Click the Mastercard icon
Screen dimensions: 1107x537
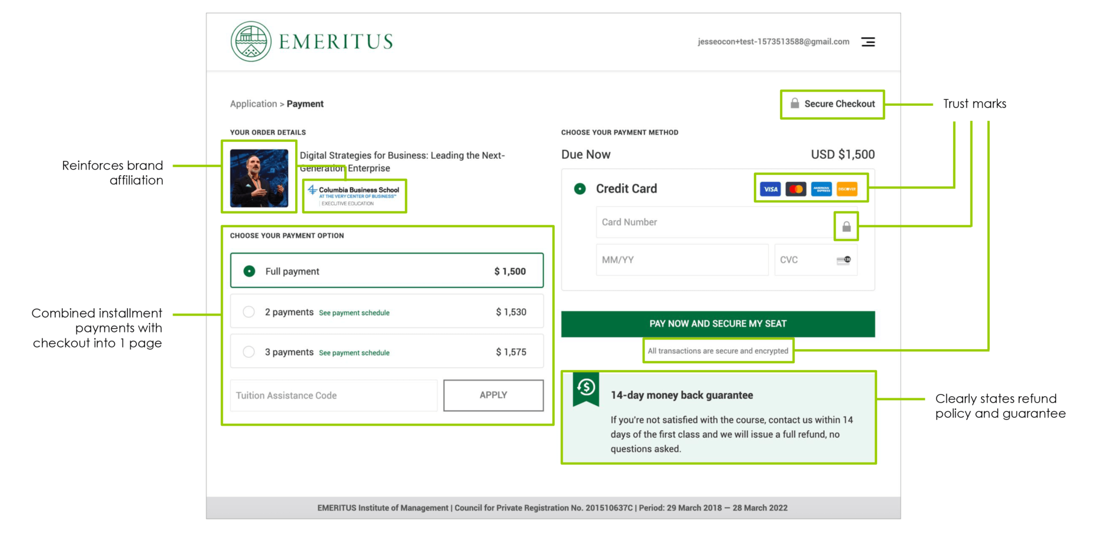pos(796,189)
